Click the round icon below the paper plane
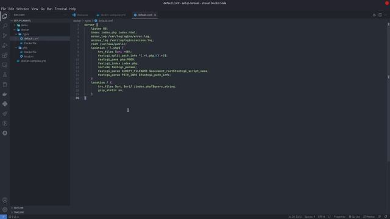The height and width of the screenshot is (219, 390). click(5, 123)
